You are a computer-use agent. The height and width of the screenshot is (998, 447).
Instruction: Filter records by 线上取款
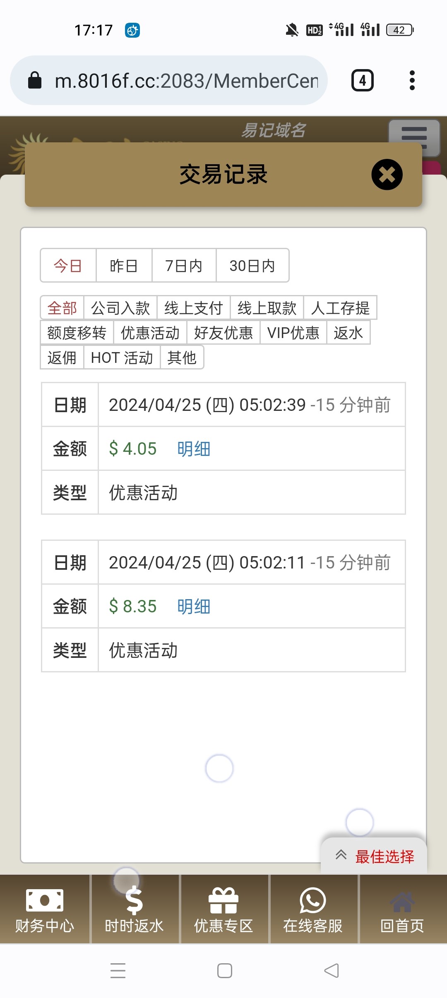(267, 308)
